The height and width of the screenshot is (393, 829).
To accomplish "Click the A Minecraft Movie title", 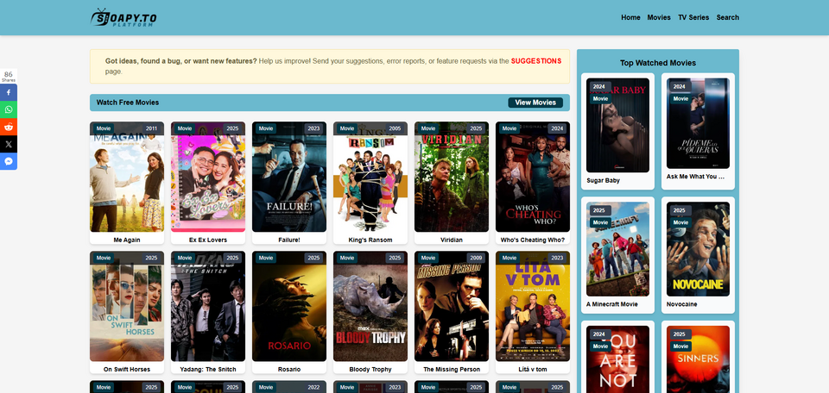I will pos(612,304).
